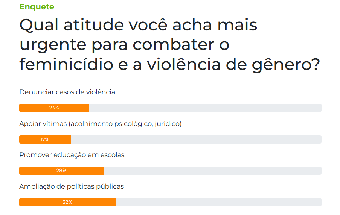The width and height of the screenshot is (340, 215).
Task: Click the gray portion of educação bar
Action: pos(212,171)
